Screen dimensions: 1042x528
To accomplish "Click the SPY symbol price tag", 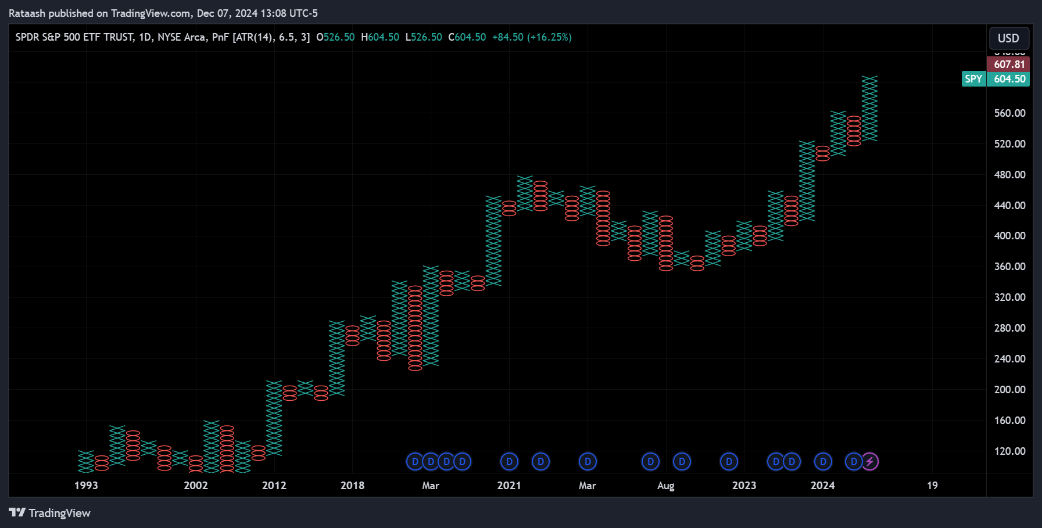I will coord(974,79).
